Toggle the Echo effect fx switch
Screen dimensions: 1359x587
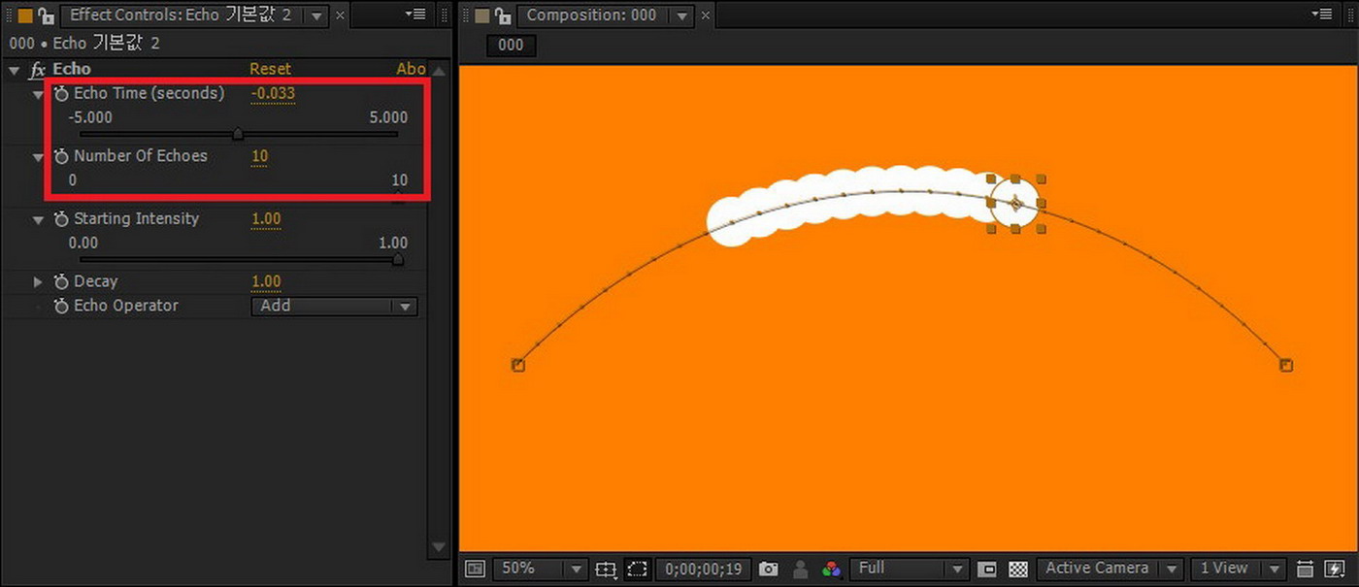[x=38, y=70]
